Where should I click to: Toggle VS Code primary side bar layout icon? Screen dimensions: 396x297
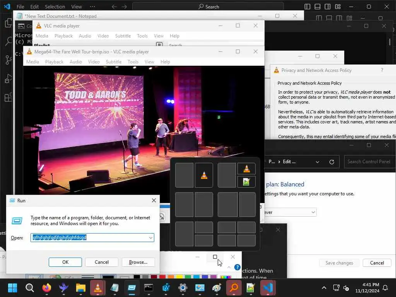click(x=307, y=7)
